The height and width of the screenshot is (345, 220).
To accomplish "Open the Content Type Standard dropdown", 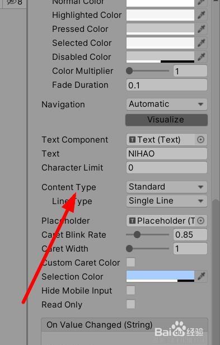I will click(x=166, y=187).
